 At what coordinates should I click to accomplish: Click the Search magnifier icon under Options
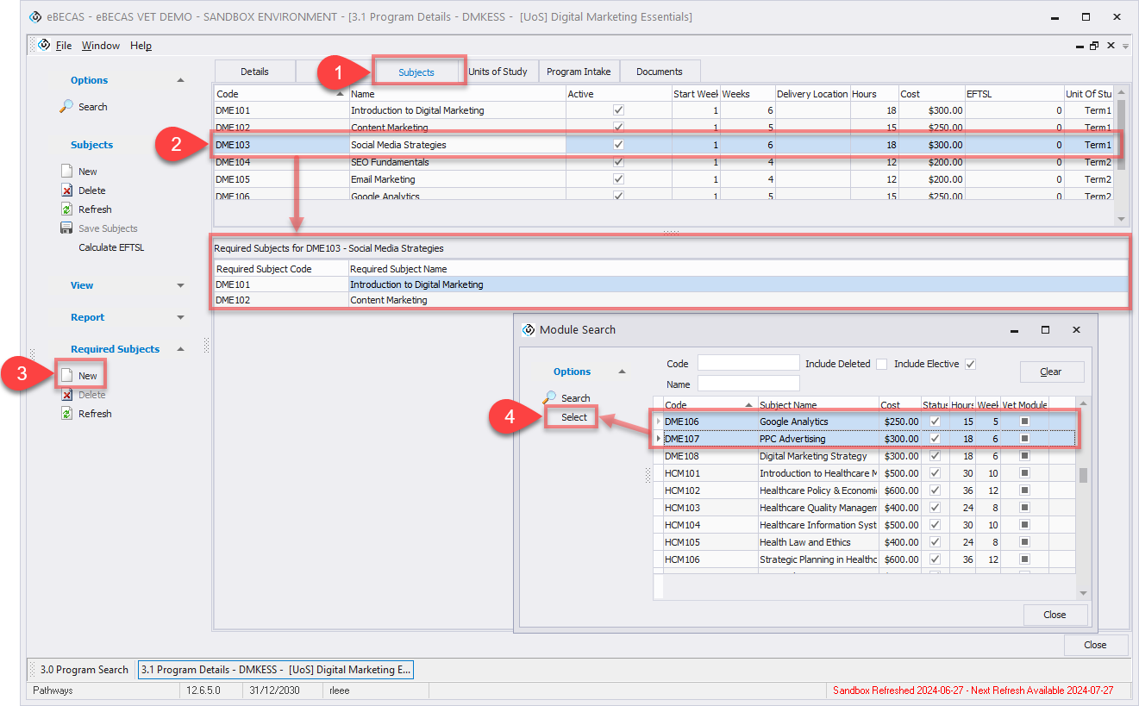67,107
